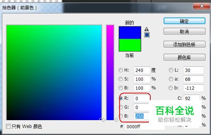Viewport: 211px width, 135px height.
Task: Close the color picker dialog
Action: (201, 6)
